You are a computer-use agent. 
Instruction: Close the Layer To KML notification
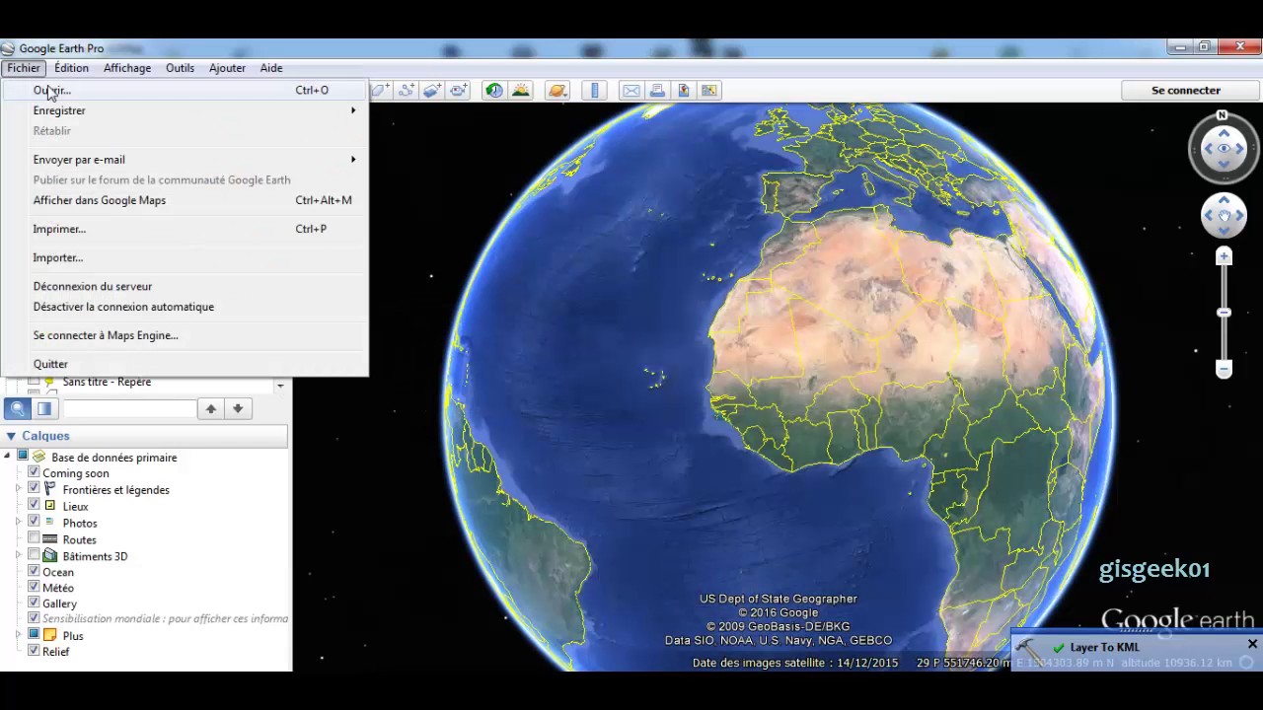1252,644
